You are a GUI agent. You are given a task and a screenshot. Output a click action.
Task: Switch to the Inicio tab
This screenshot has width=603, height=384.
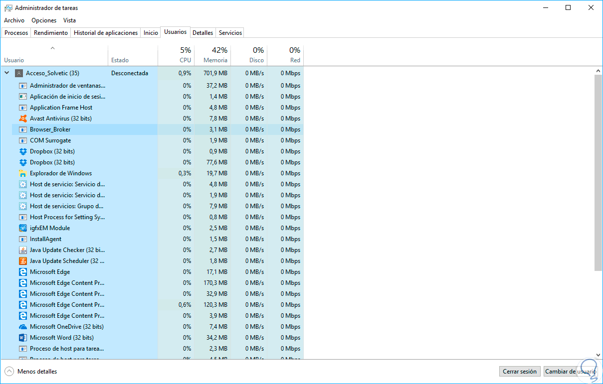click(151, 33)
